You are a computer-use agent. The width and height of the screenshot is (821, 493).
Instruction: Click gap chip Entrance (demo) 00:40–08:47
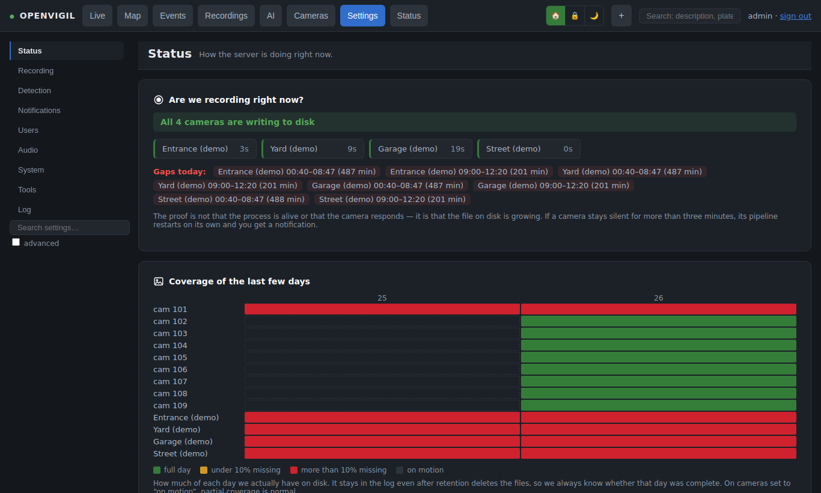point(297,172)
